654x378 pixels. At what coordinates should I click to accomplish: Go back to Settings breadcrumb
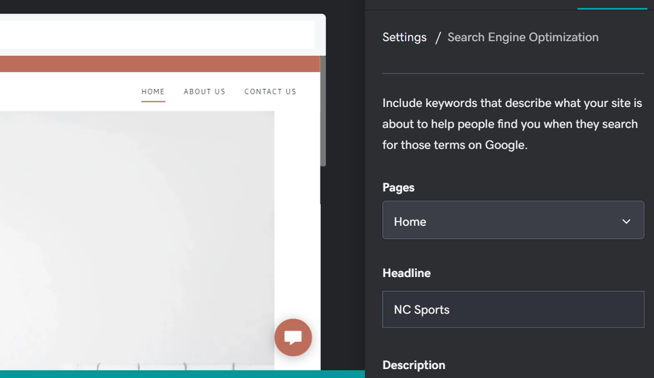click(404, 37)
